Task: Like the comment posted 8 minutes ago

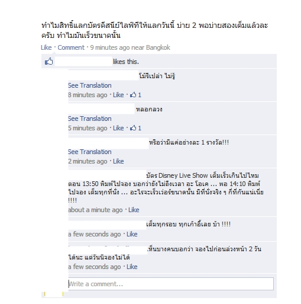Action: [x=118, y=95]
